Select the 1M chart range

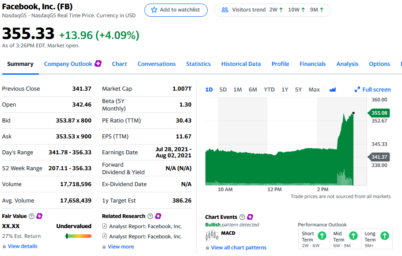[x=237, y=89]
